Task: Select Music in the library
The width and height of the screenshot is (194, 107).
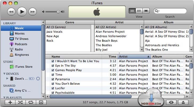Action: pyautogui.click(x=21, y=28)
